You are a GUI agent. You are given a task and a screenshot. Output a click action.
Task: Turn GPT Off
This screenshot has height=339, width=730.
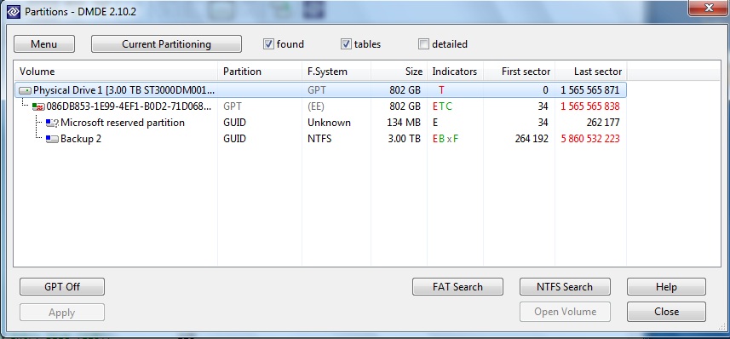[62, 287]
